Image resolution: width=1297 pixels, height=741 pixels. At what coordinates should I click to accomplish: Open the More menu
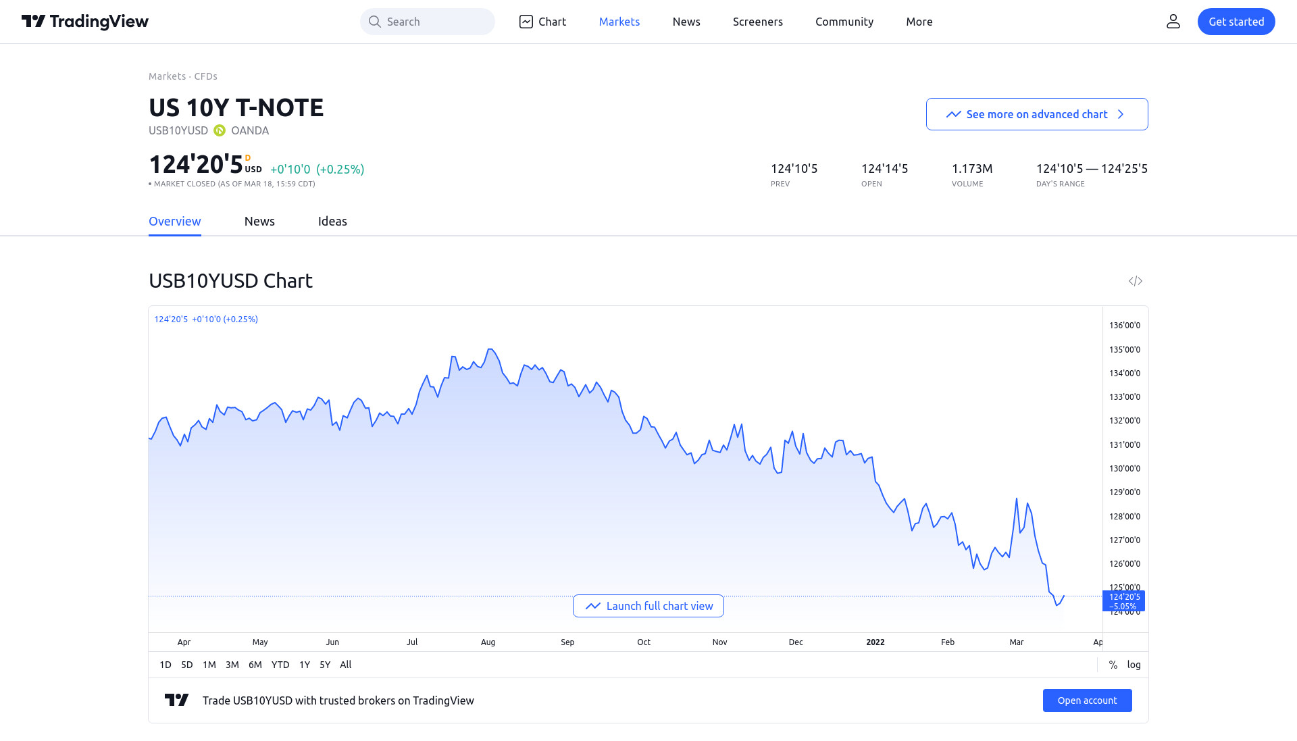point(919,22)
